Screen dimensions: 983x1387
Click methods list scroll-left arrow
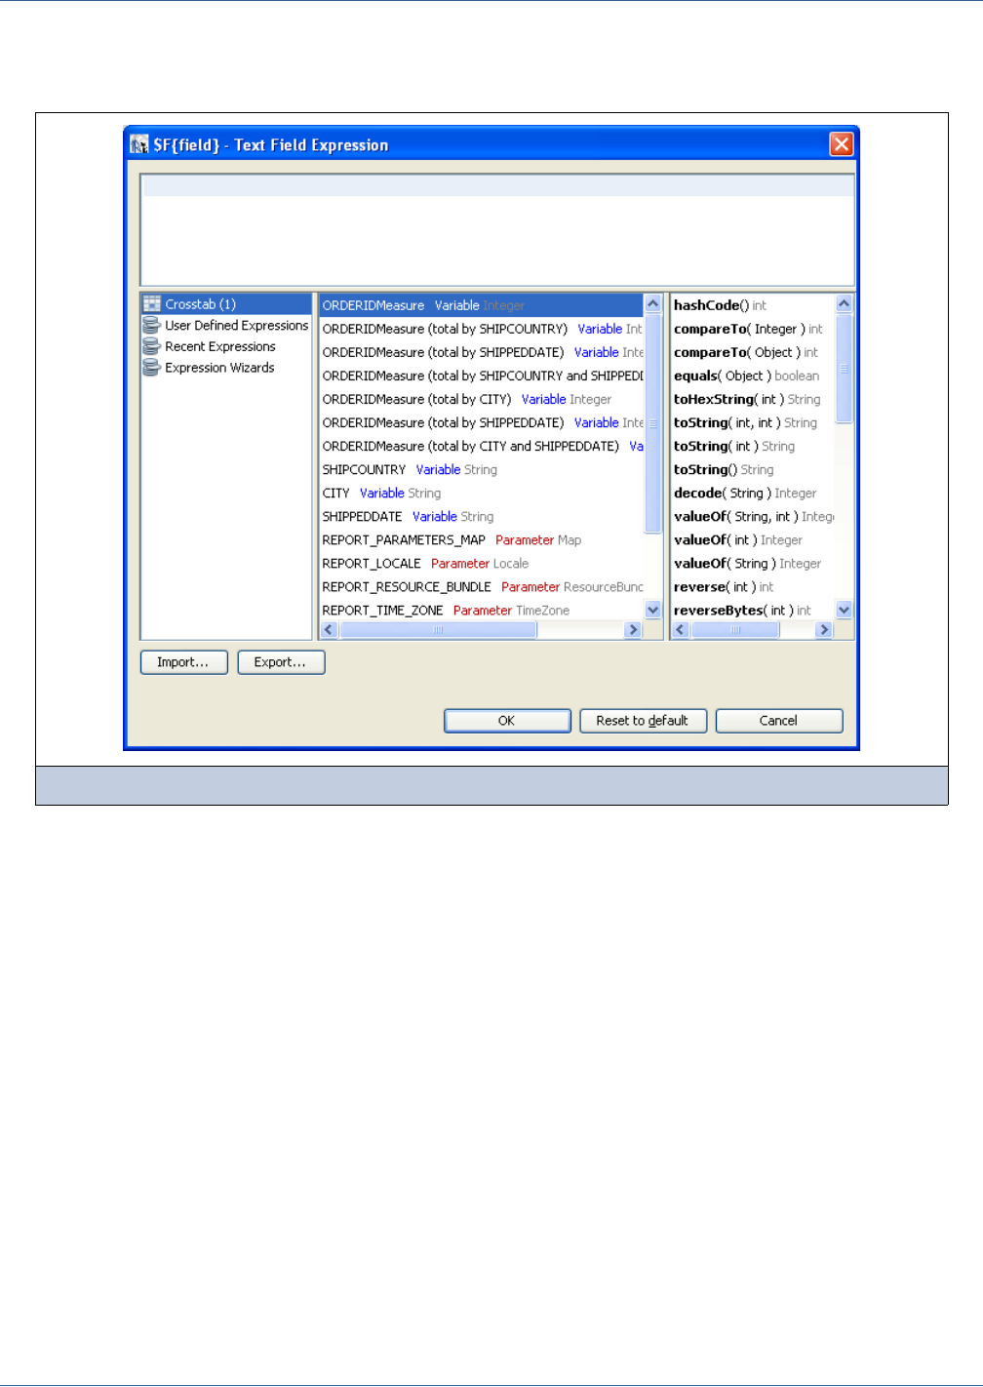point(681,630)
